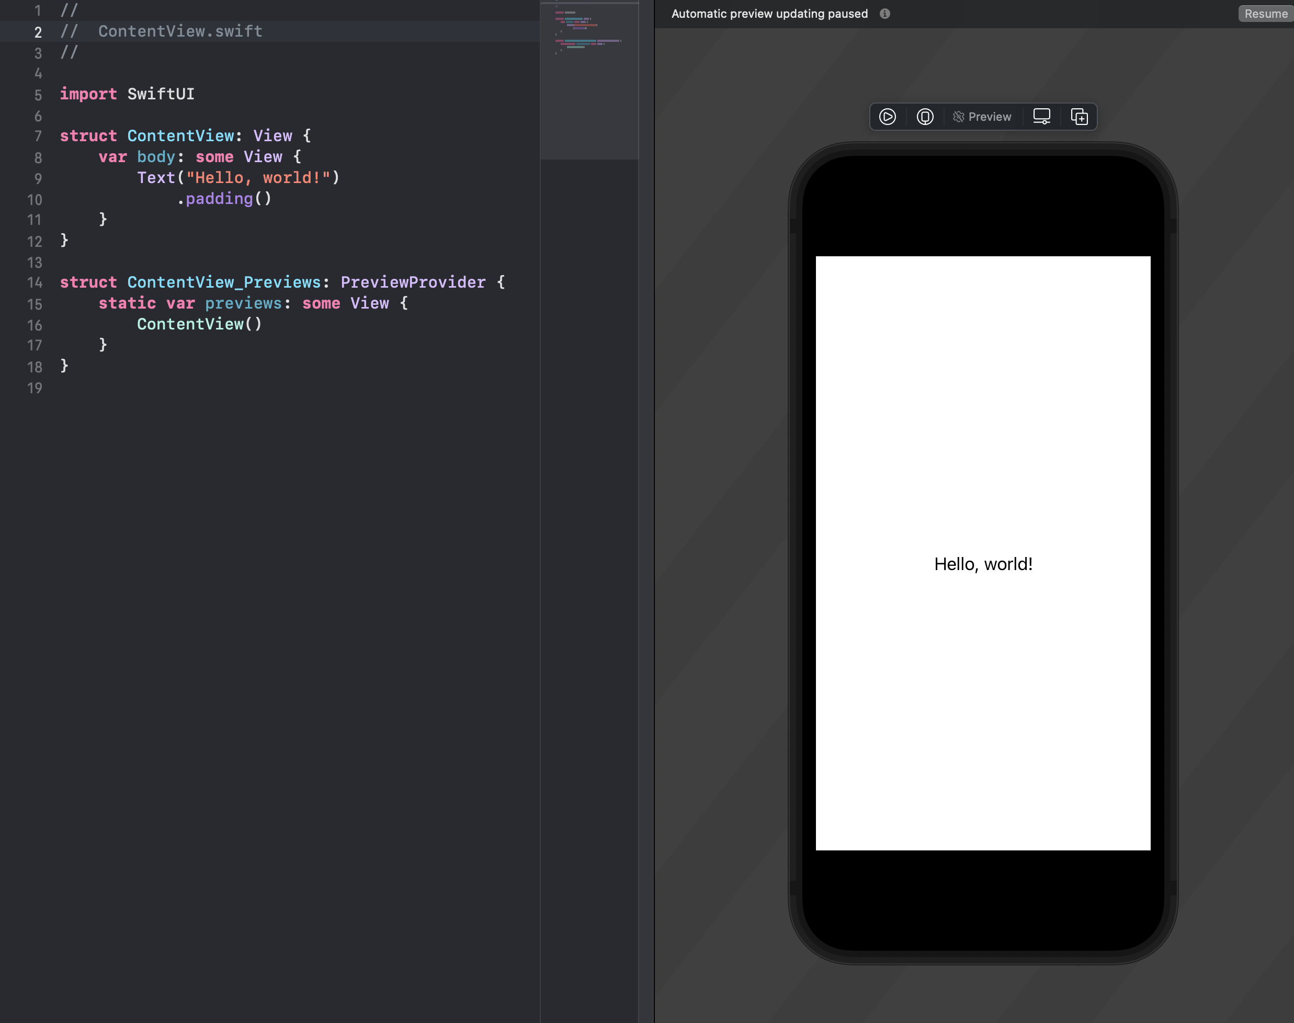Click the import keyword on line 5
Viewport: 1294px width, 1023px height.
(88, 94)
